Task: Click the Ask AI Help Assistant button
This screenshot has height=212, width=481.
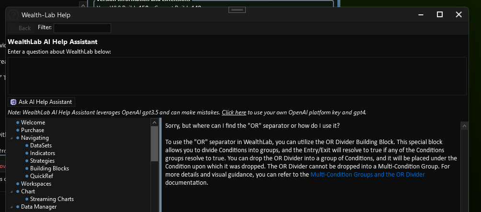Action: (41, 102)
